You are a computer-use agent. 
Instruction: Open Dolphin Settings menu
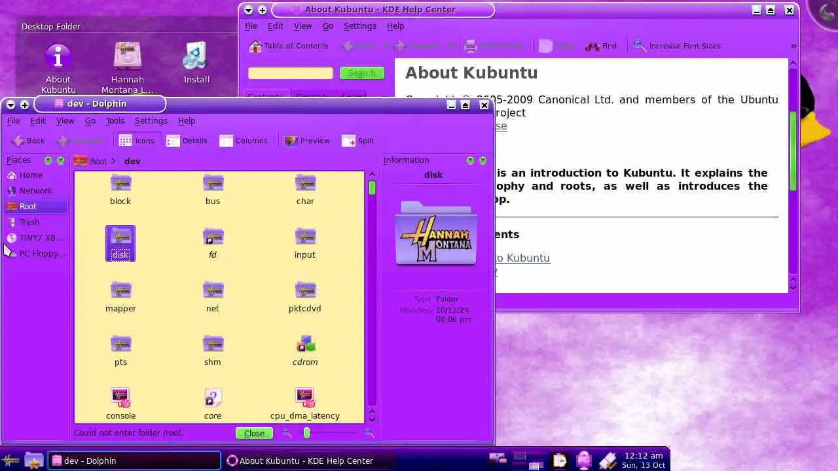pyautogui.click(x=151, y=121)
